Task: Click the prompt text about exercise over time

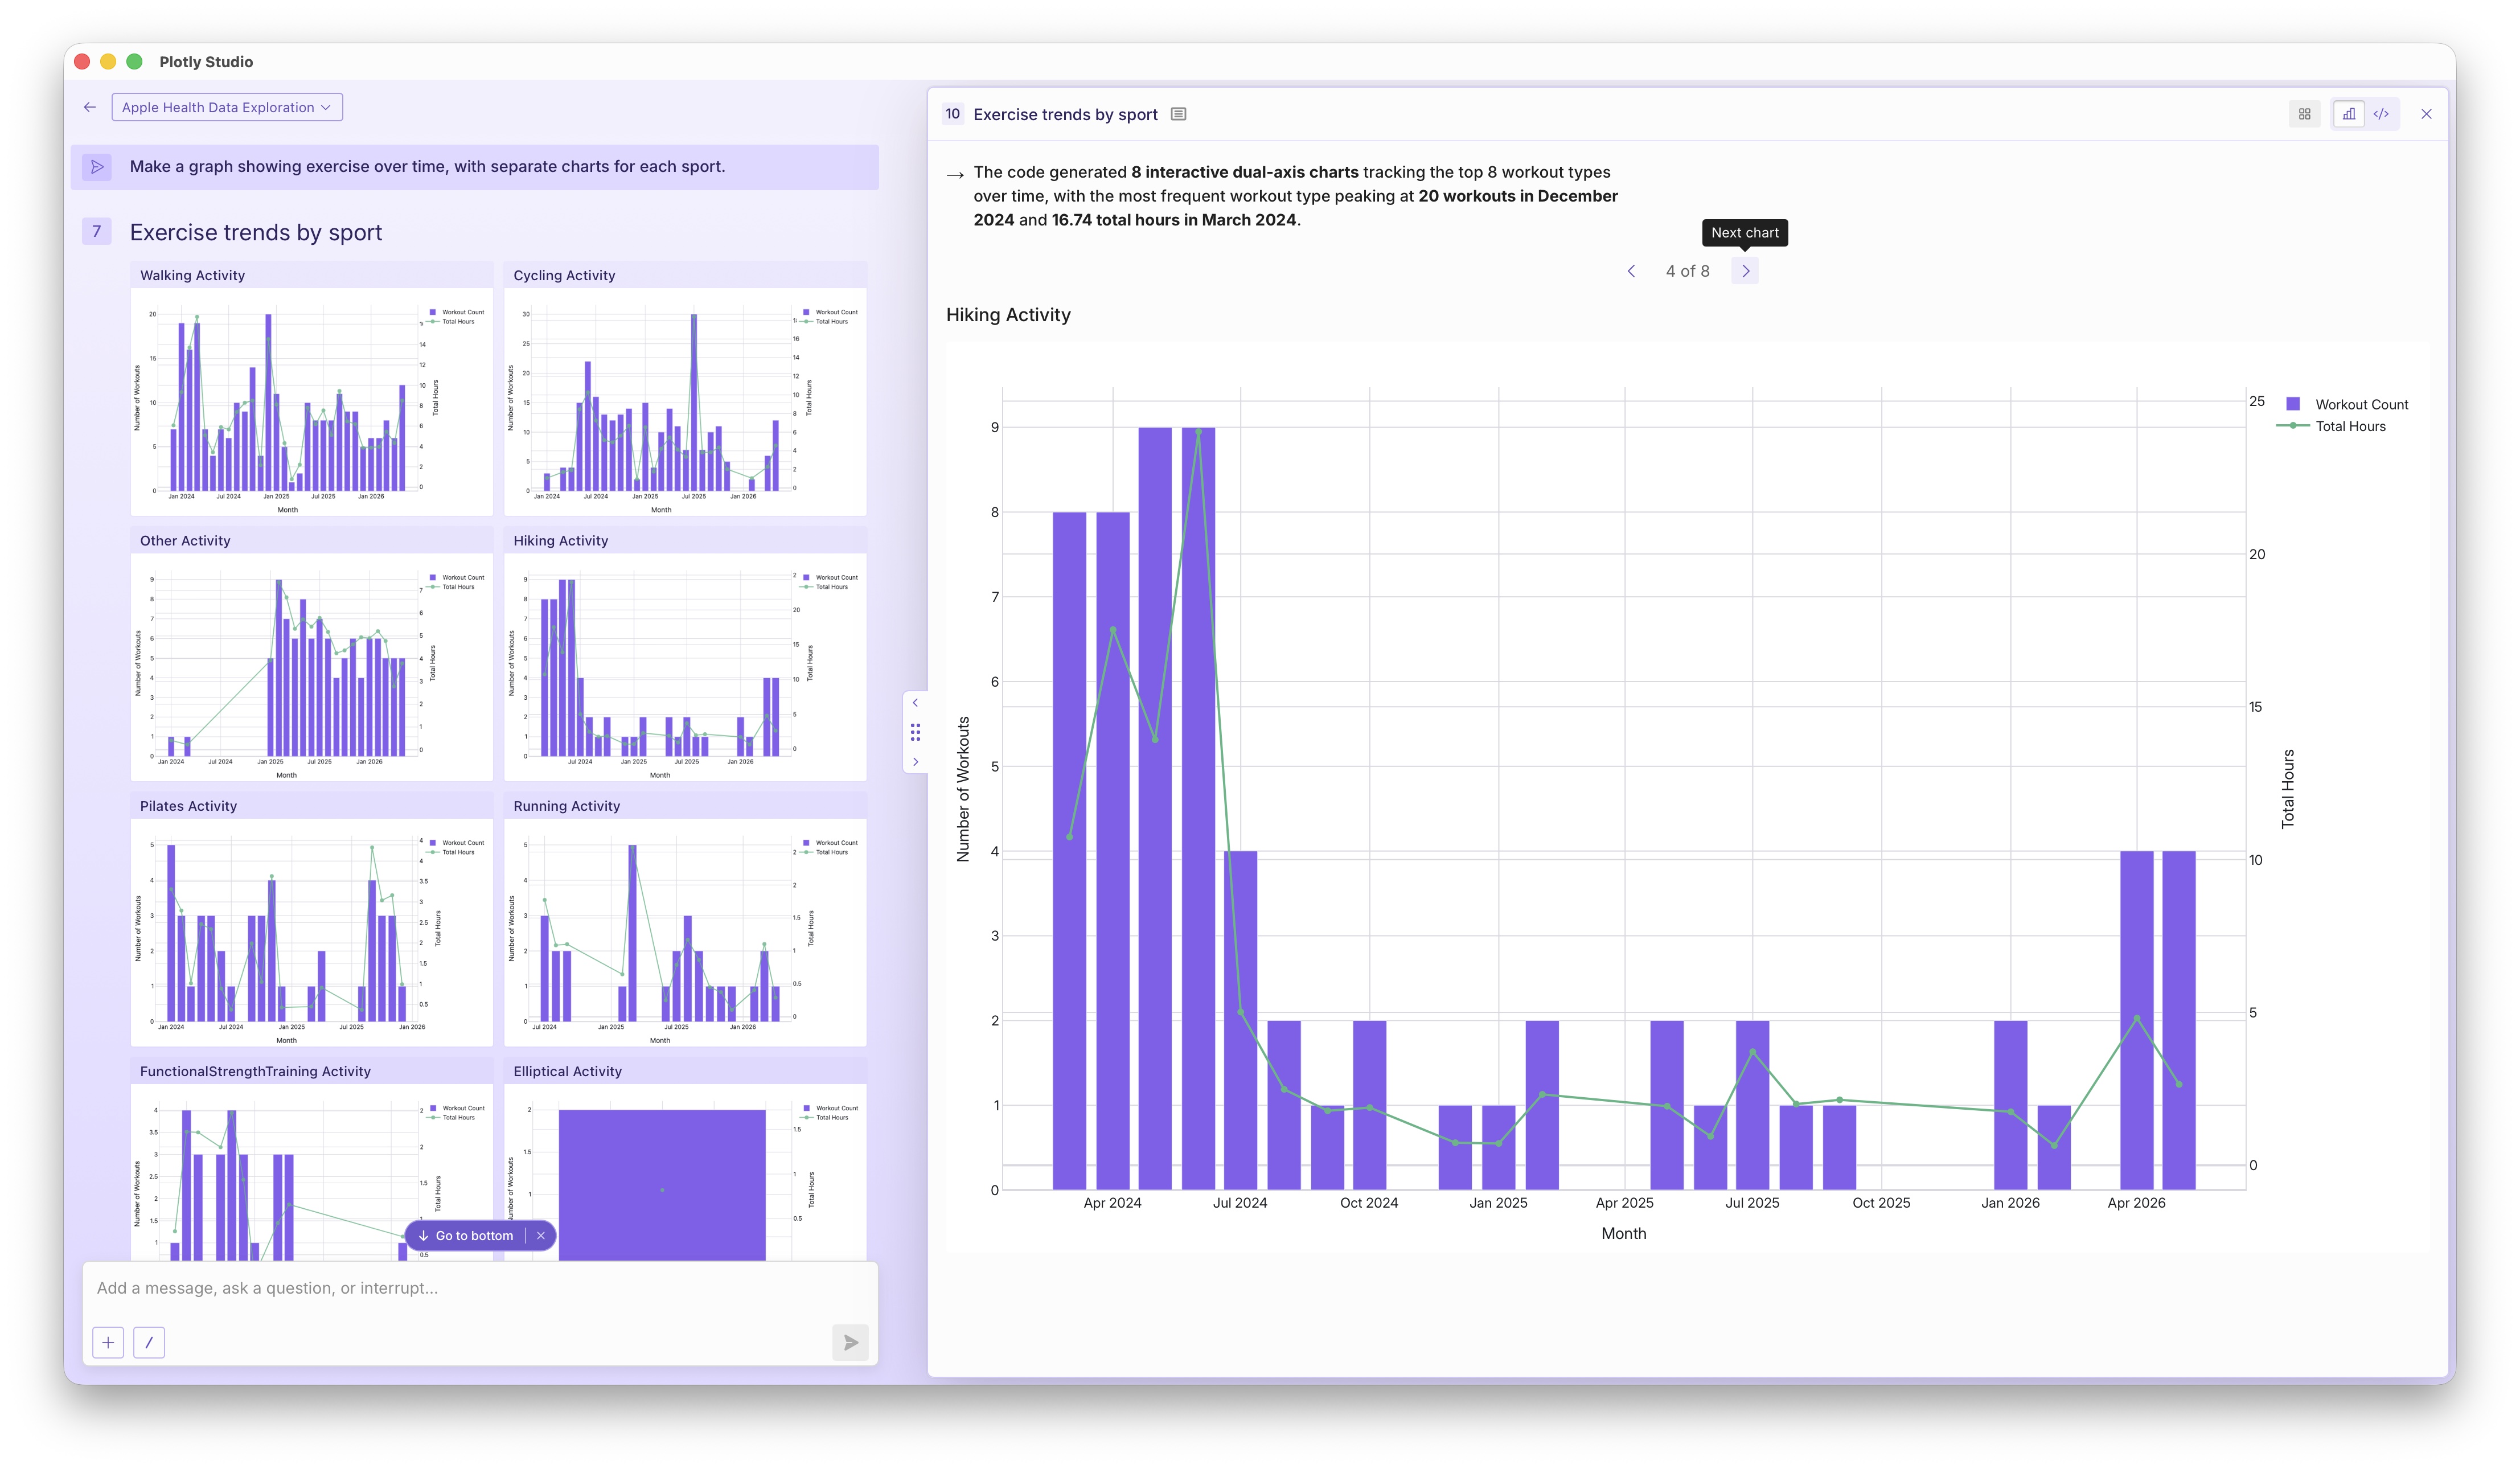Action: pyautogui.click(x=427, y=166)
